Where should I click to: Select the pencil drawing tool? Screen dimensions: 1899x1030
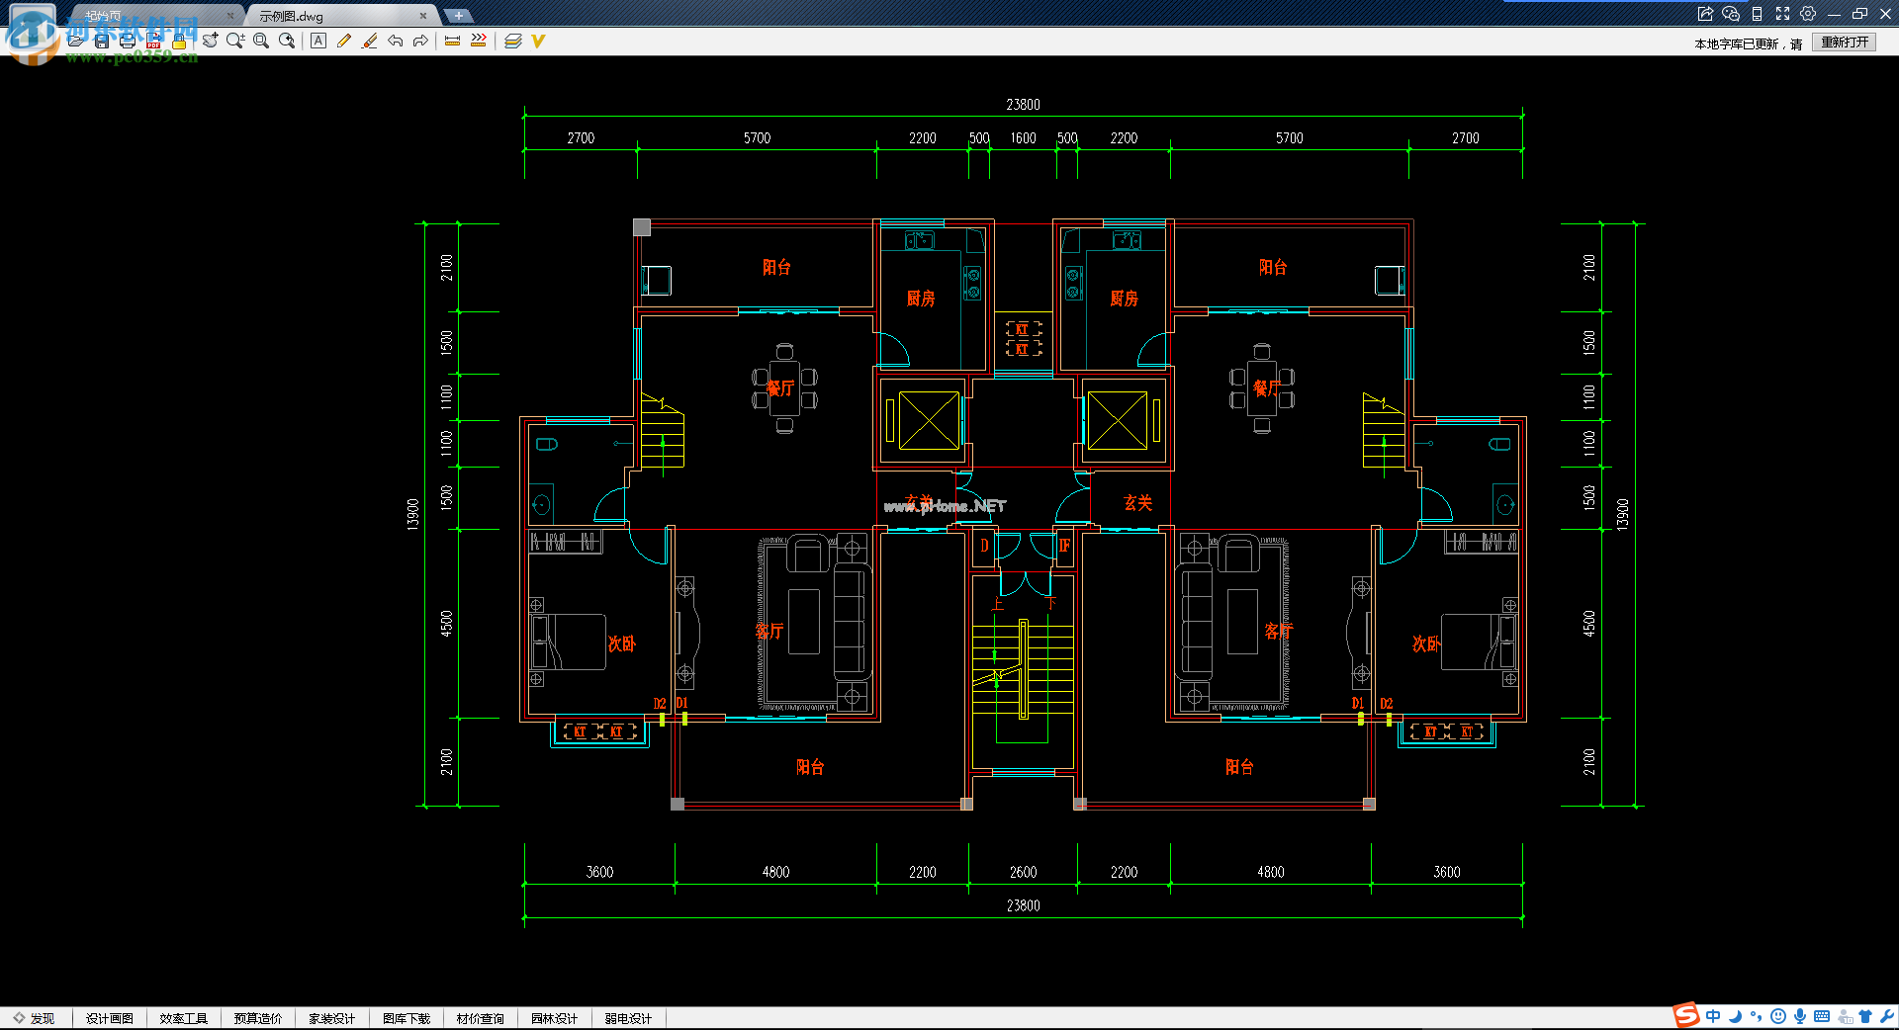click(343, 41)
